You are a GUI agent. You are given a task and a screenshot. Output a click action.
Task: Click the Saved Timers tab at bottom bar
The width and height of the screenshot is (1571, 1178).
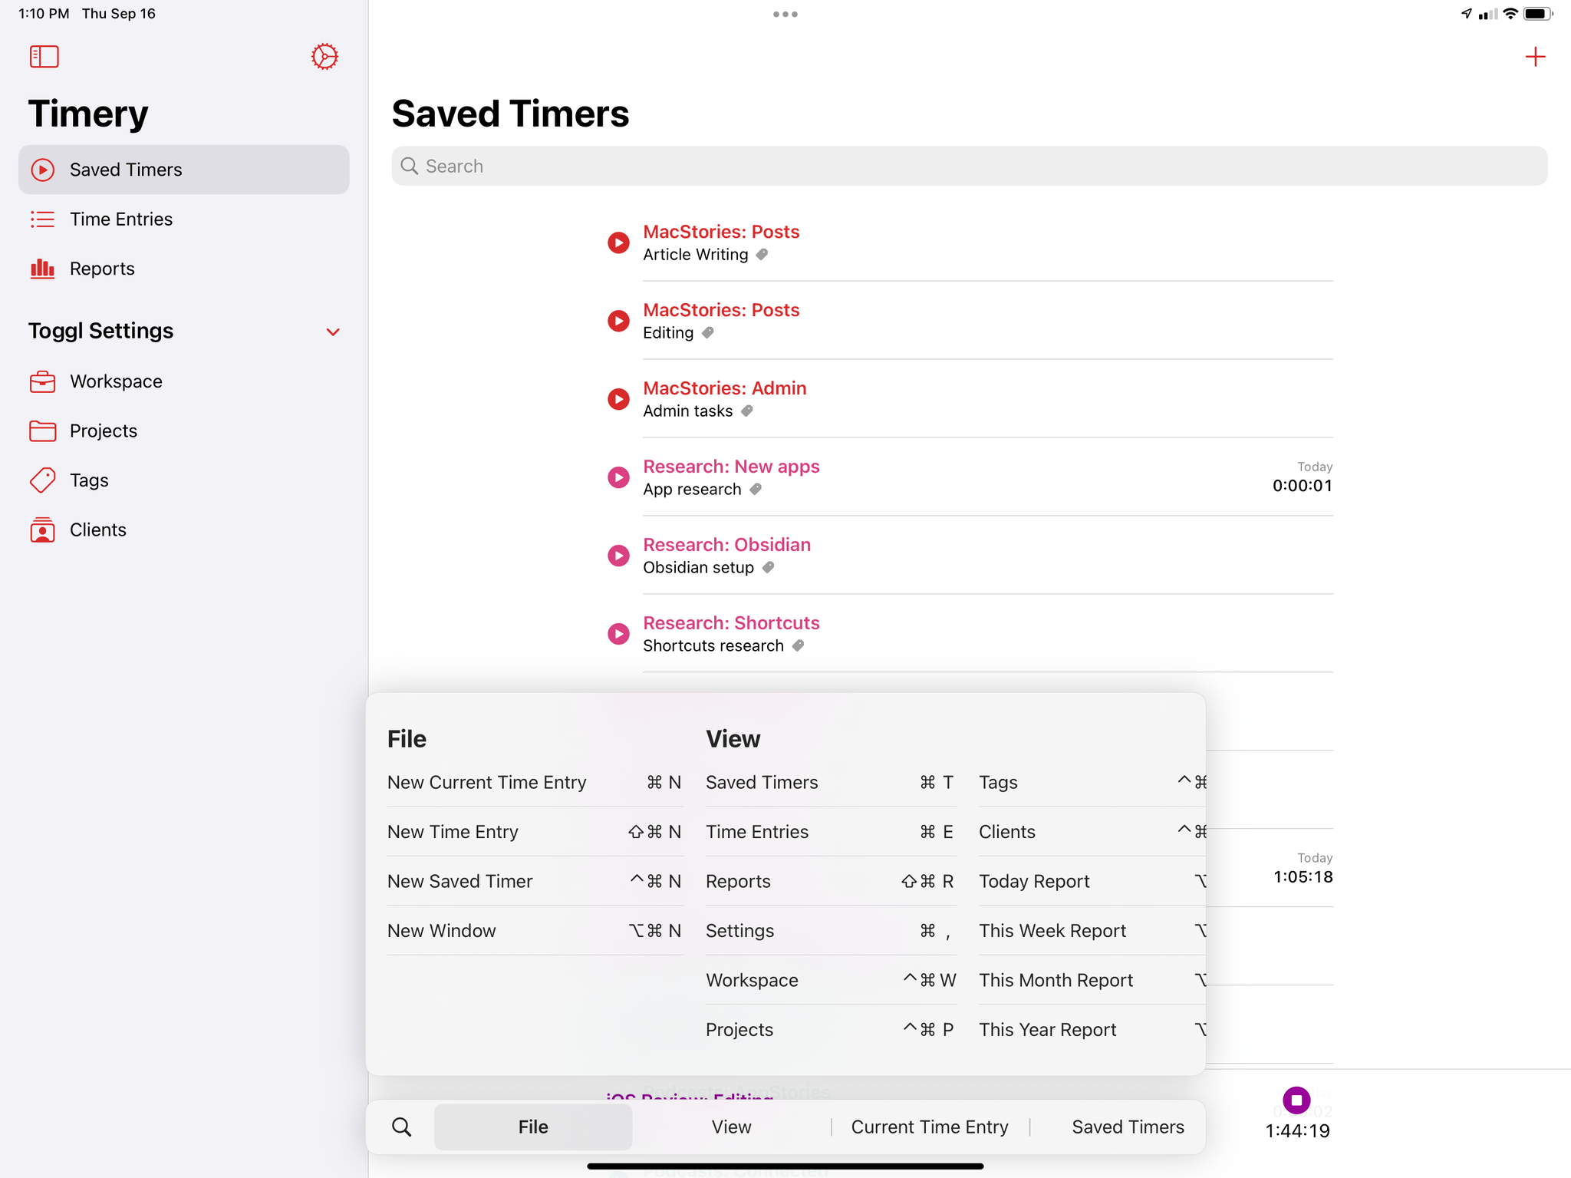tap(1128, 1126)
